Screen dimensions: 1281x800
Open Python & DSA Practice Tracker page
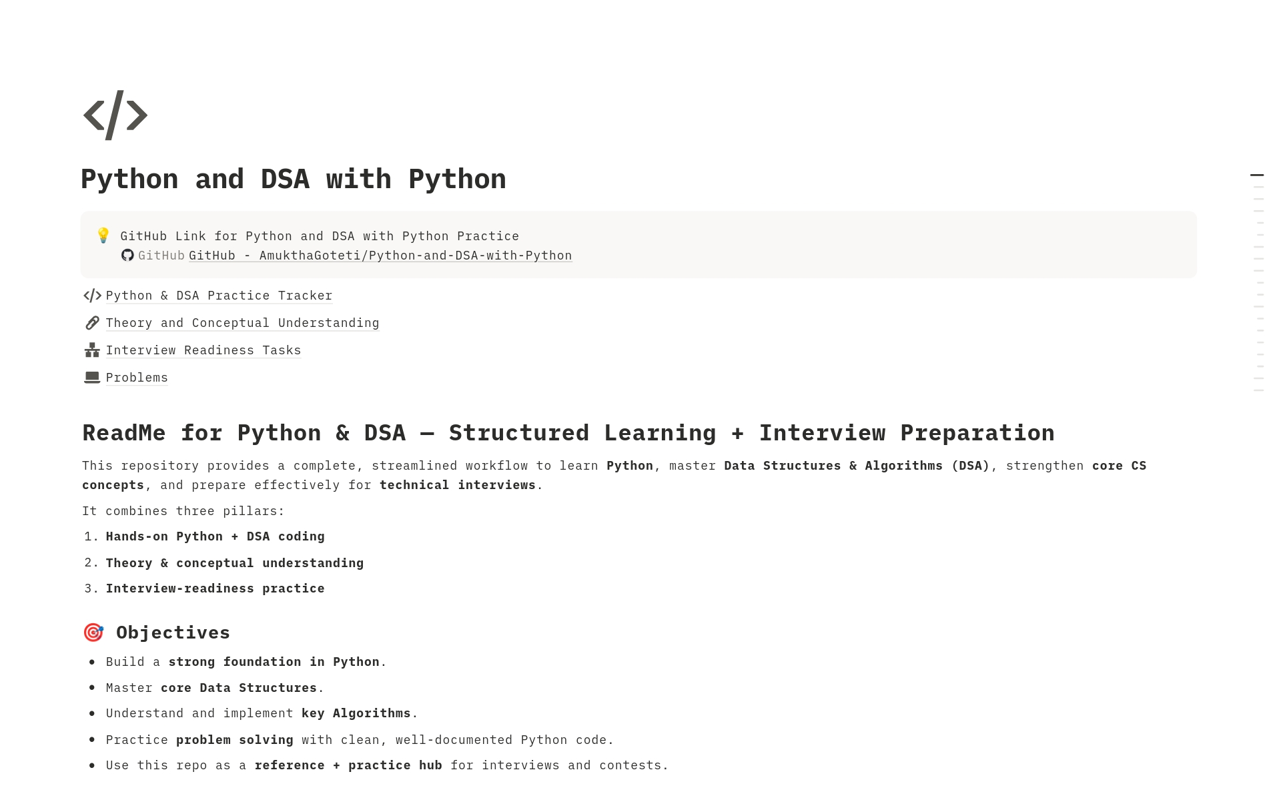tap(219, 296)
